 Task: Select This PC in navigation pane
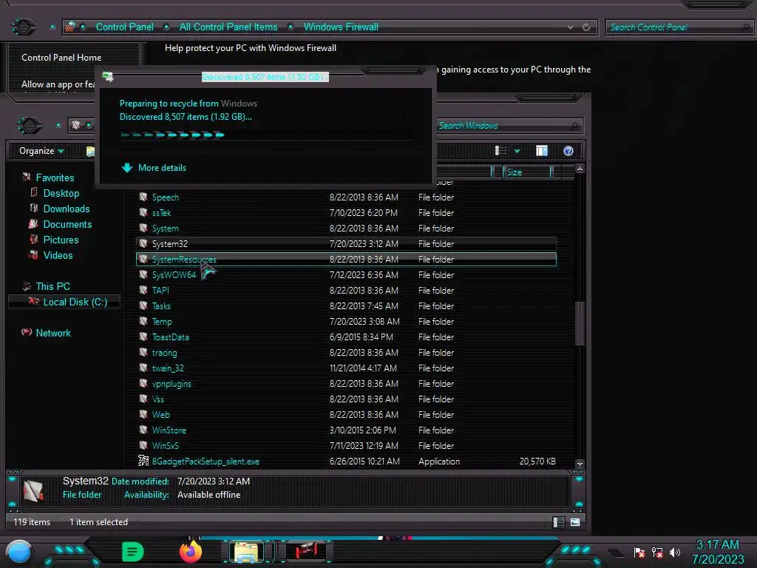[53, 286]
